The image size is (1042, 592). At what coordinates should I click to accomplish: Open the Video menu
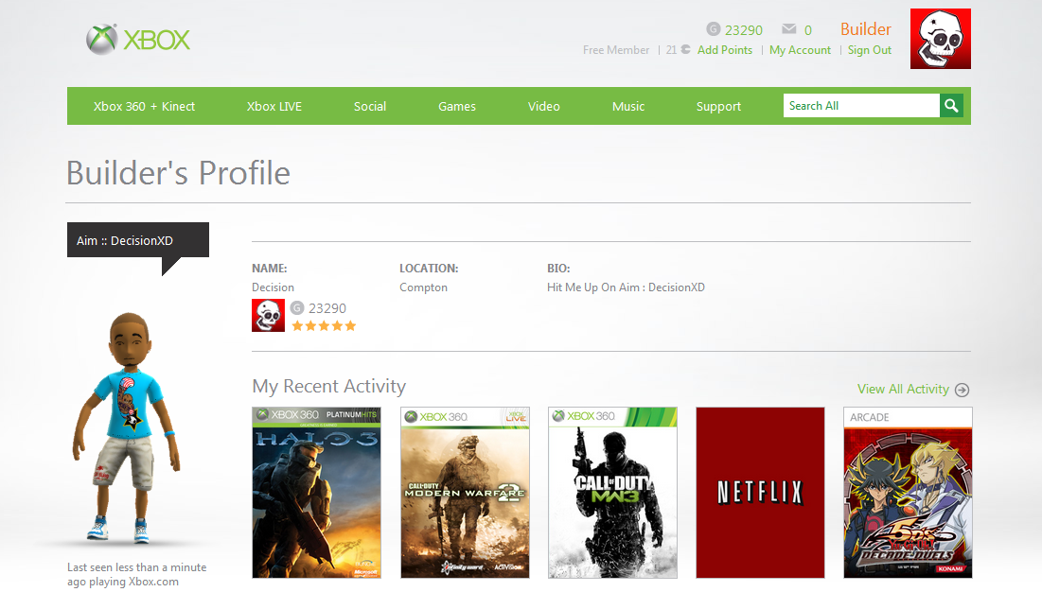pos(544,106)
